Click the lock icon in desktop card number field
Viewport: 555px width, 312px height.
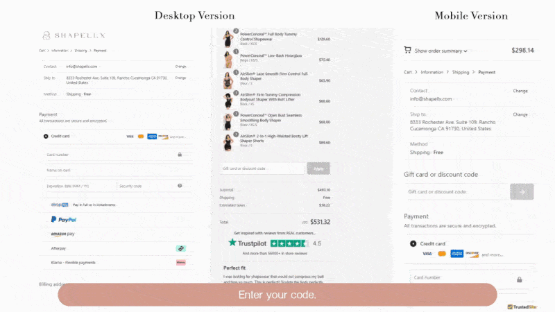coord(180,155)
